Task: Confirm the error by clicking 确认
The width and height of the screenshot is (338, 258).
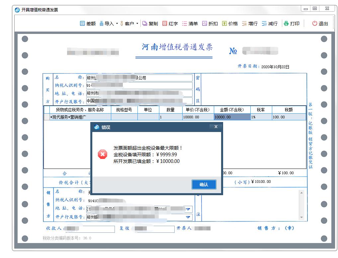Action: pos(204,185)
